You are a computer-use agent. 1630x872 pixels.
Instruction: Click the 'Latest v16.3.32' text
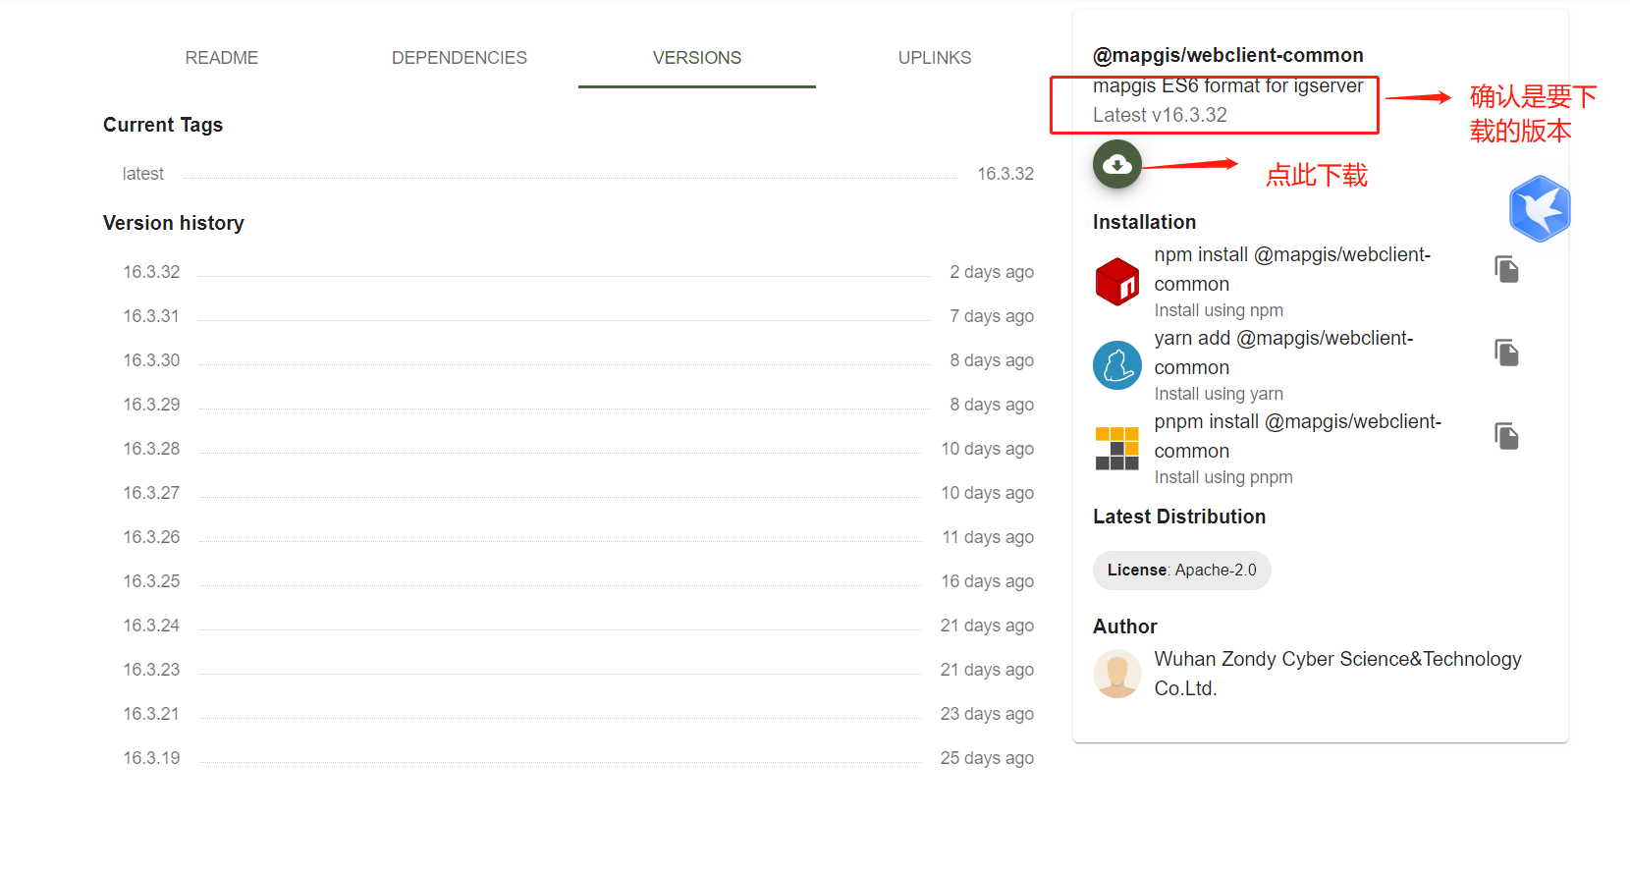point(1160,115)
